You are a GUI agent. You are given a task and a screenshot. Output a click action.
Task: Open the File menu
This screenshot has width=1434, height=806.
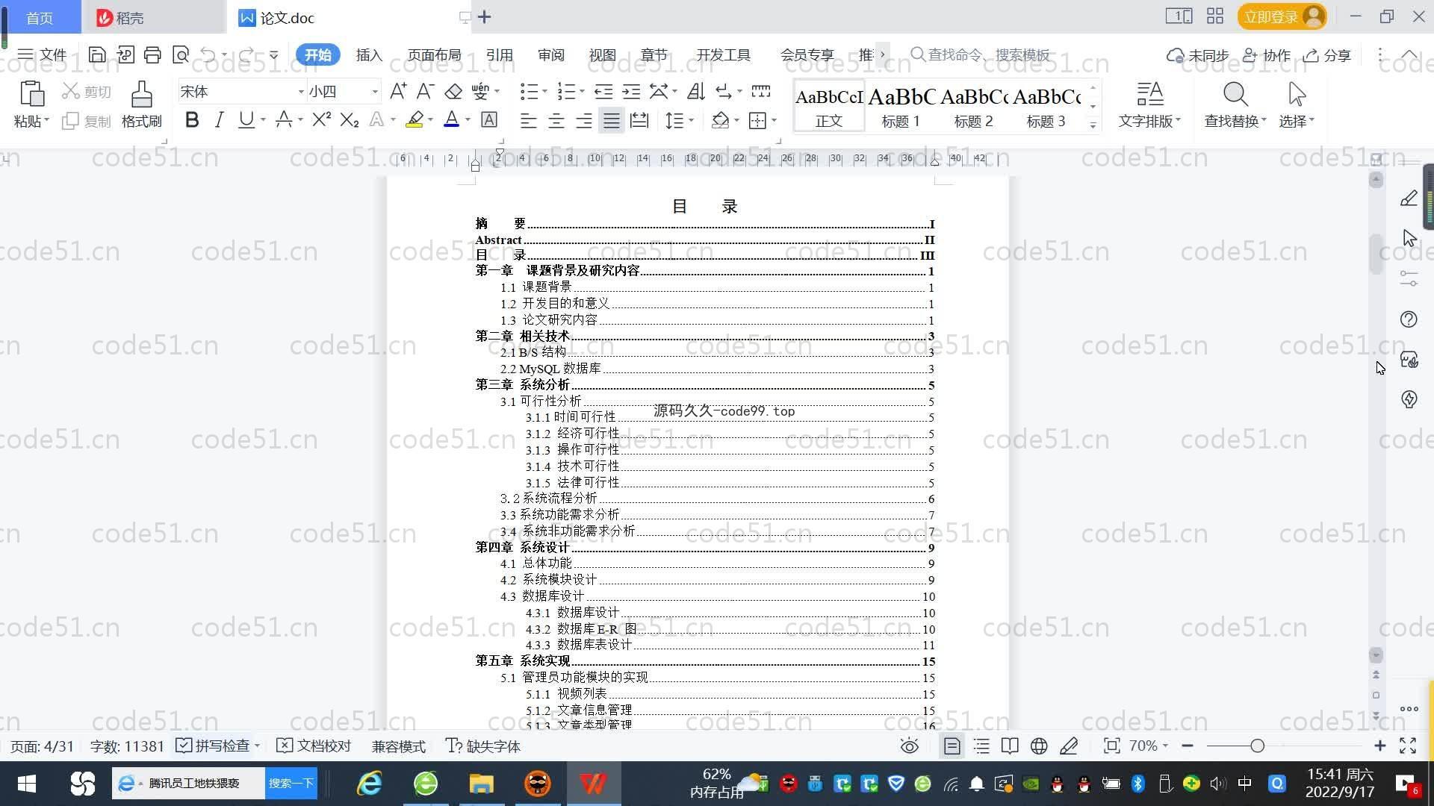[x=42, y=54]
